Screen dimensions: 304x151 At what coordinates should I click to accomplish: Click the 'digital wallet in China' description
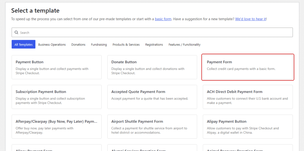coord(243,130)
